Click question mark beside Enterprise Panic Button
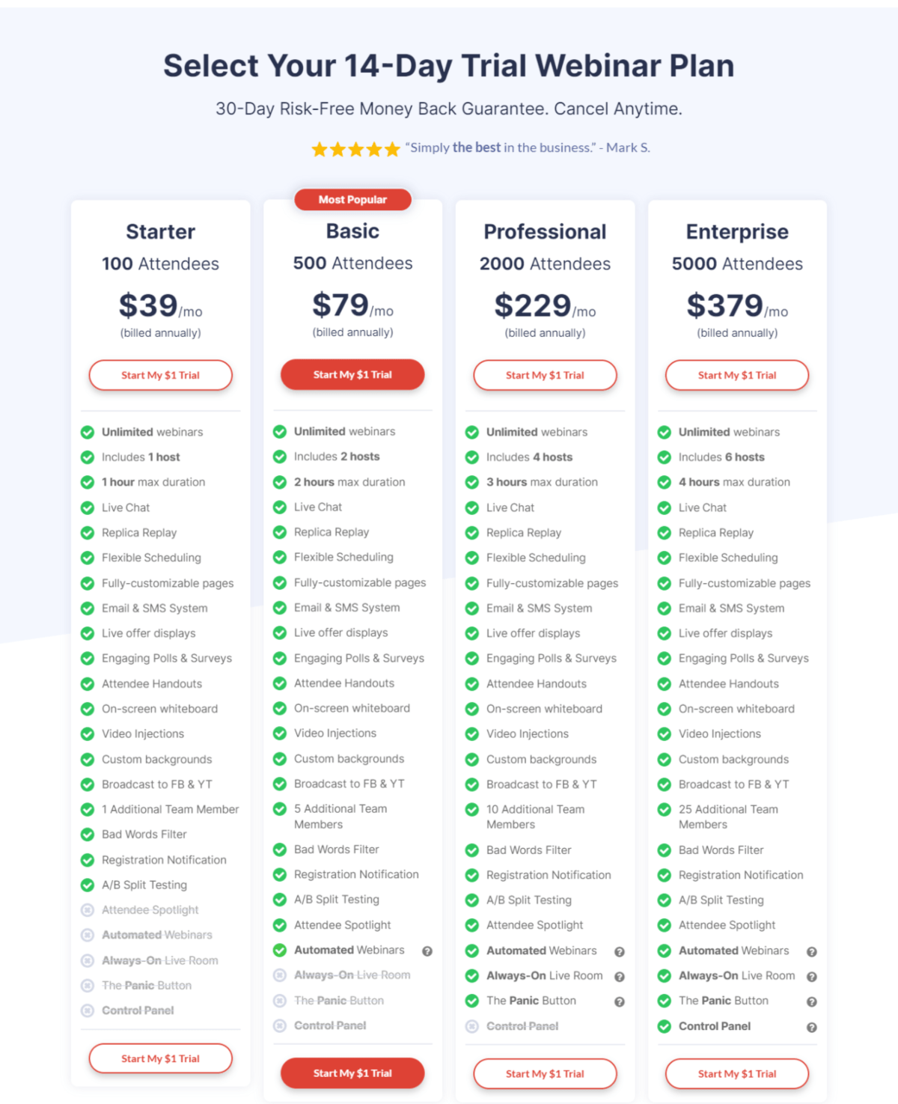Screen dimensions: 898x1104 click(x=812, y=1002)
